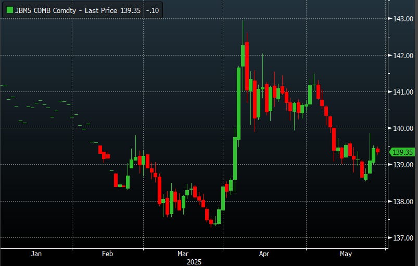Viewport: 418px width, 266px height.
Task: Click the Last Price 139.35 legend text
Action: pyautogui.click(x=112, y=10)
